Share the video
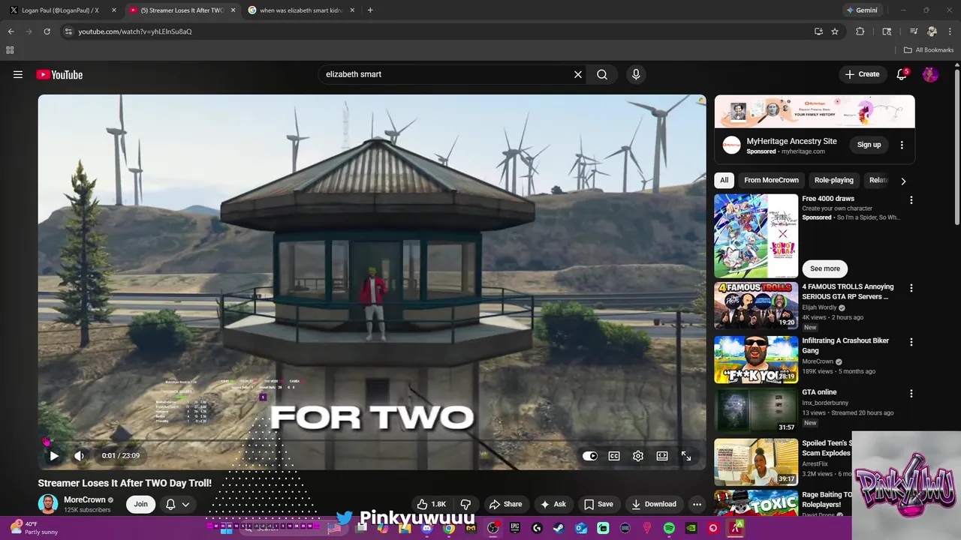This screenshot has height=540, width=961. pyautogui.click(x=505, y=504)
